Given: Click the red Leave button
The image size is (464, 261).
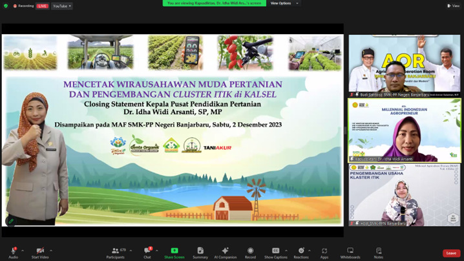Looking at the screenshot, I should pyautogui.click(x=451, y=253).
